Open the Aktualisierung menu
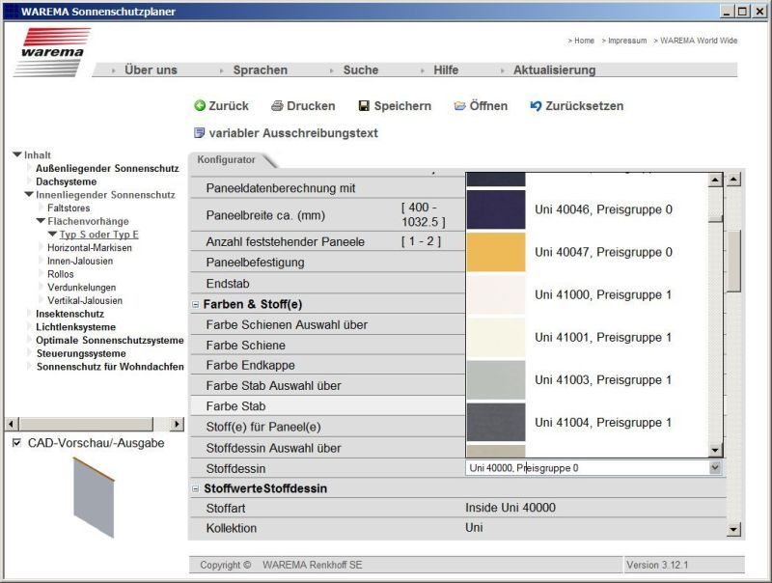772x583 pixels. click(554, 69)
